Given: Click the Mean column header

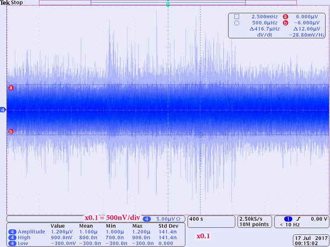Looking at the screenshot, I should click(x=86, y=226).
